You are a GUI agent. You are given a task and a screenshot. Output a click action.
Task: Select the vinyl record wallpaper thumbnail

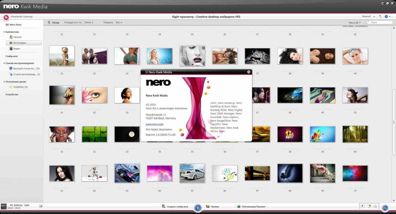[127, 134]
